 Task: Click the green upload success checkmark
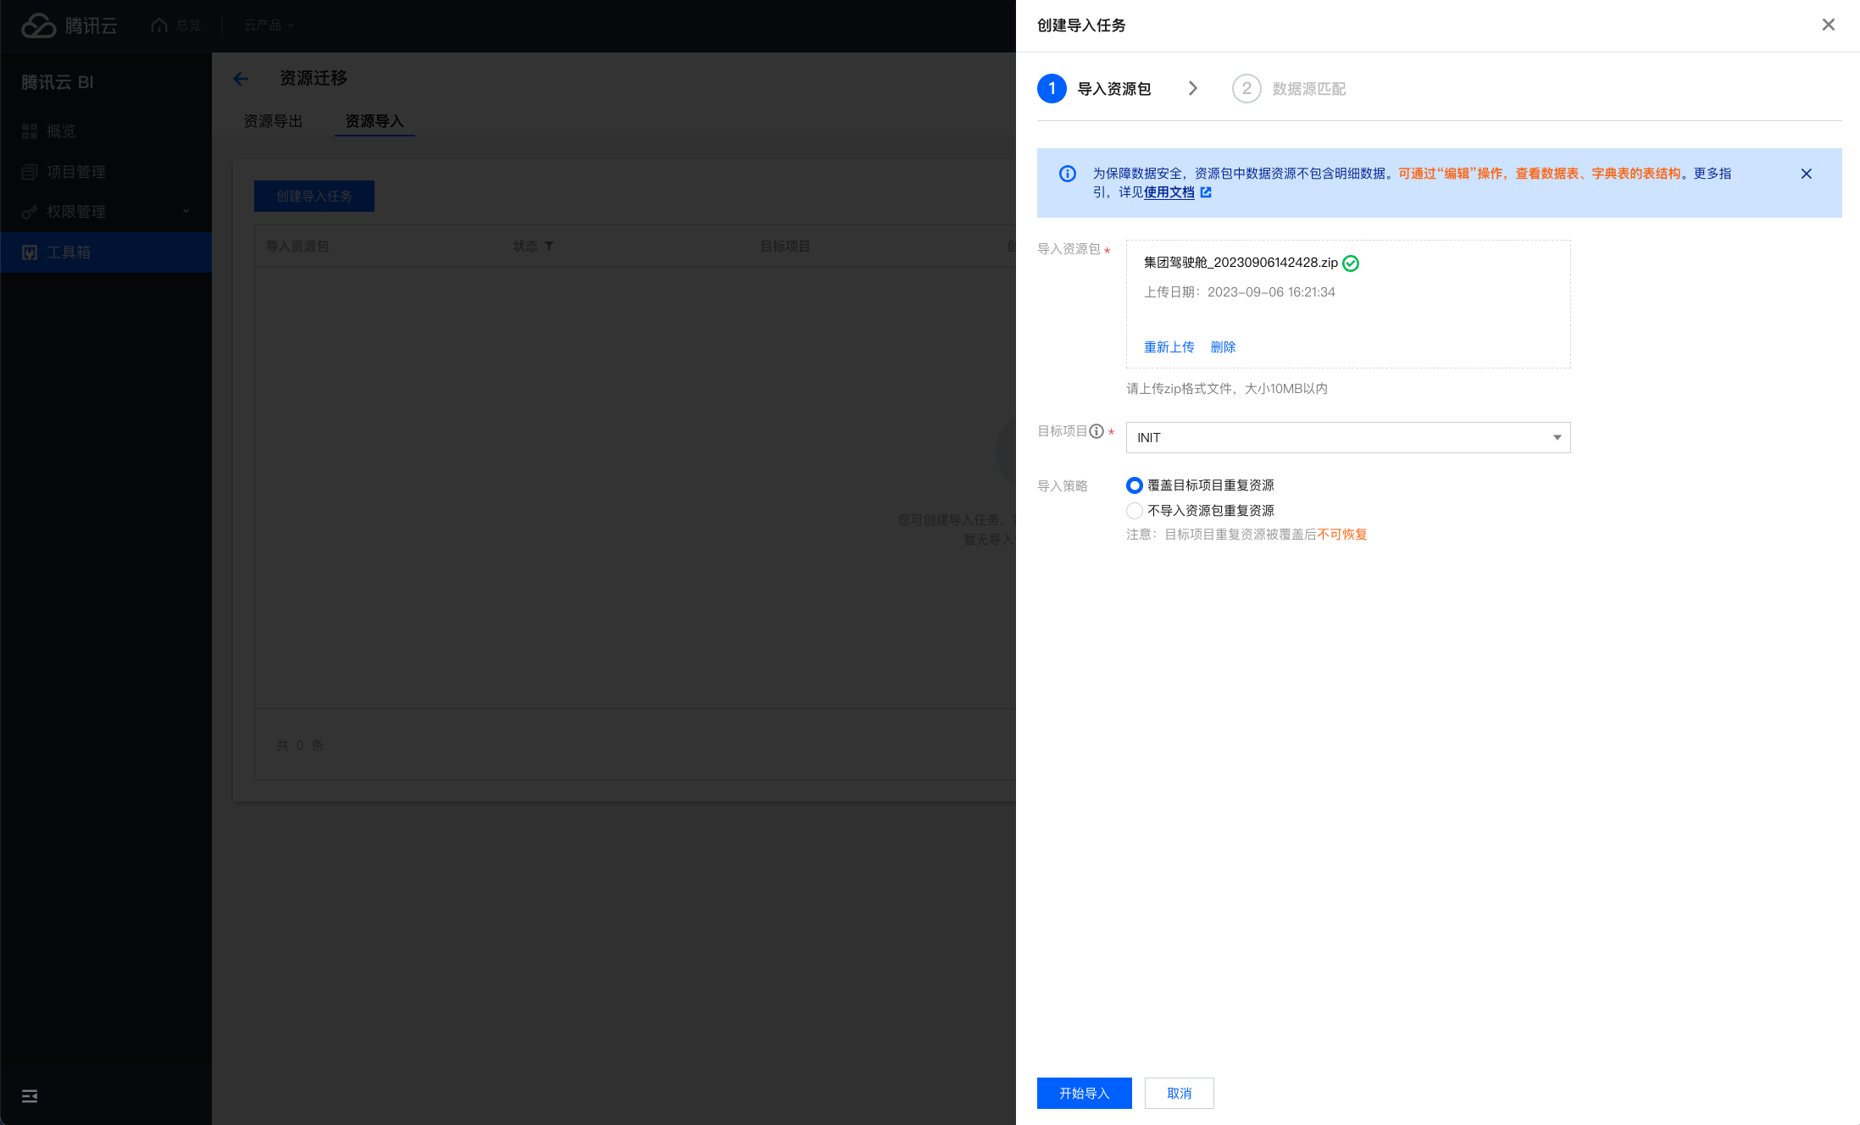pyautogui.click(x=1351, y=263)
